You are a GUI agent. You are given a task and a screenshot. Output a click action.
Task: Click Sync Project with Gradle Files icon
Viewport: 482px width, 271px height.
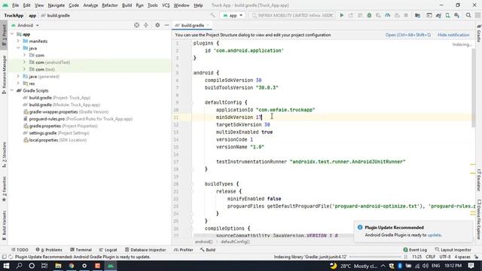438,15
